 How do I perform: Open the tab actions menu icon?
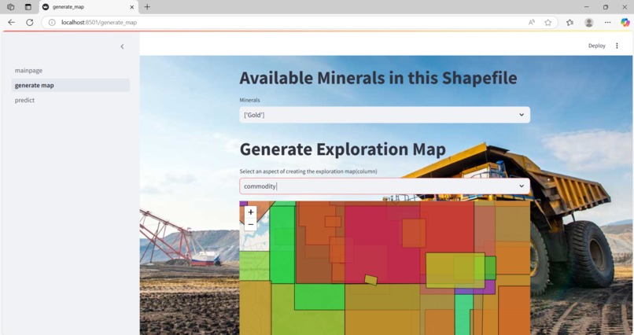point(28,7)
